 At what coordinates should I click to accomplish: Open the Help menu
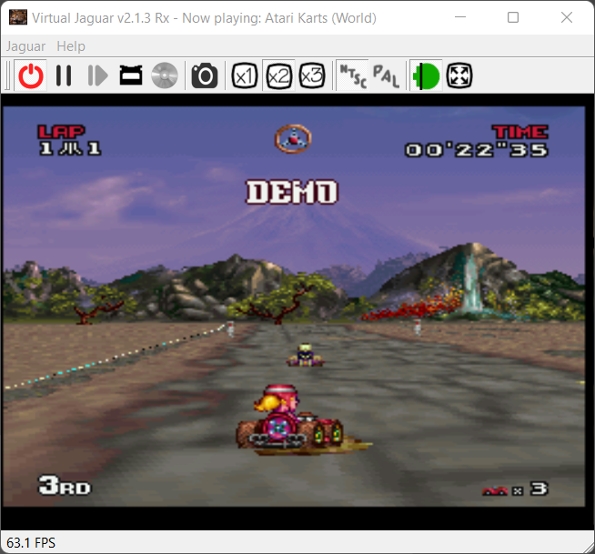tap(71, 46)
